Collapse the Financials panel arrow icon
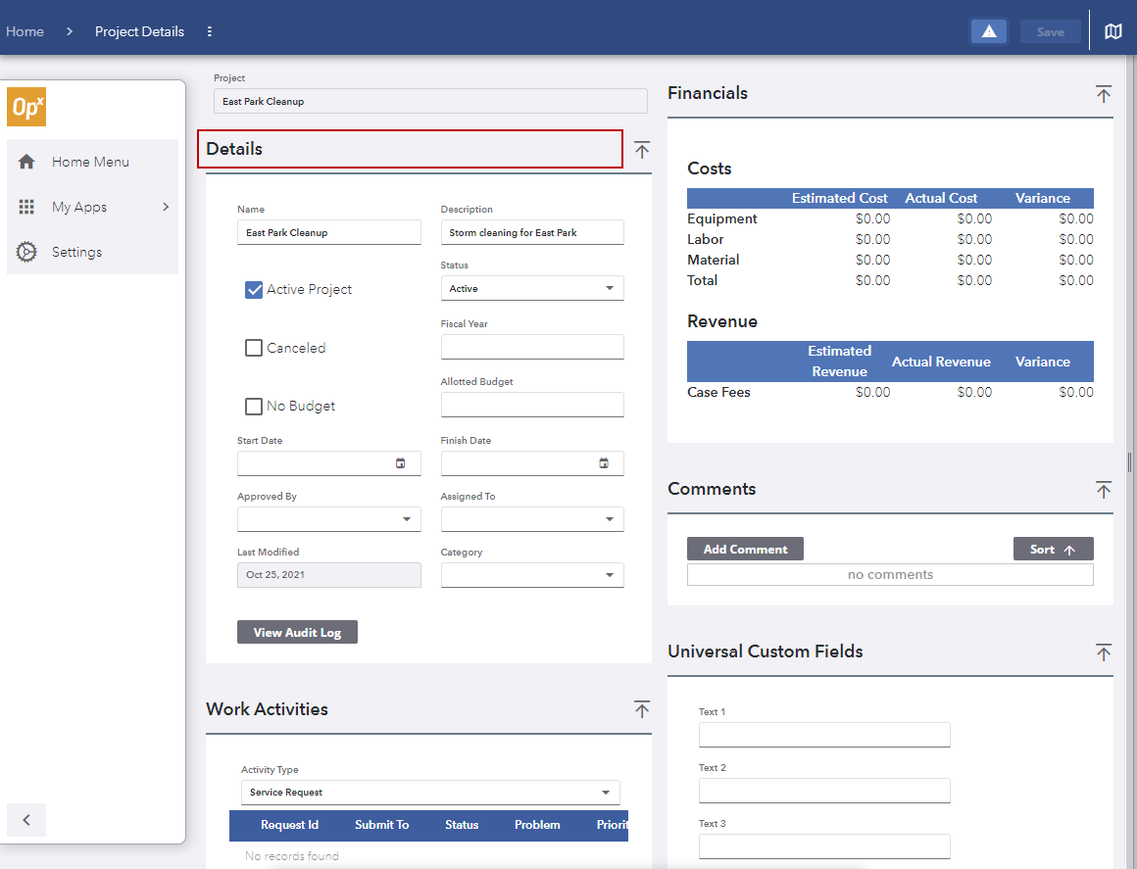 tap(1103, 93)
